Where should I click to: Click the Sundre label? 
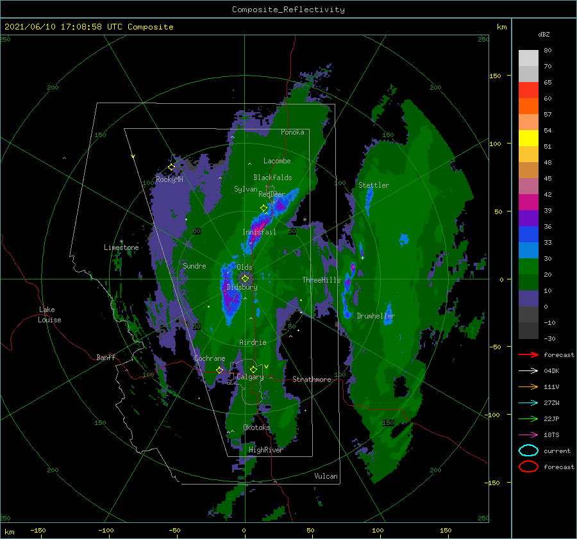pos(194,265)
